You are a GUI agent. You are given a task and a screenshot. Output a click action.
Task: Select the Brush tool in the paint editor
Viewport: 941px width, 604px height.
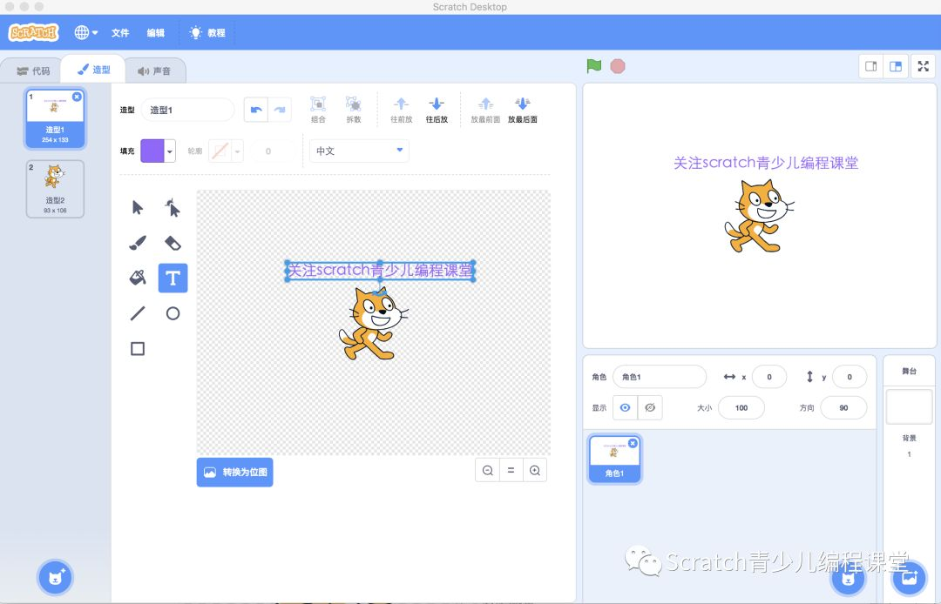point(135,242)
